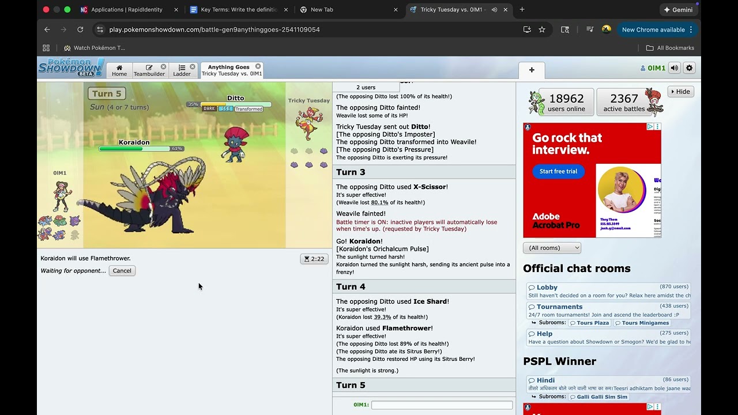Join the Lobby chat room
Viewport: 738px width, 415px height.
(609, 291)
